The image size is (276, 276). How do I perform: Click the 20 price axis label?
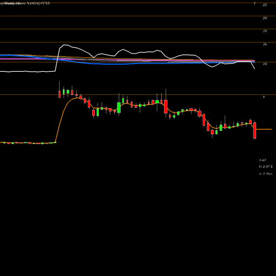[x=264, y=18]
